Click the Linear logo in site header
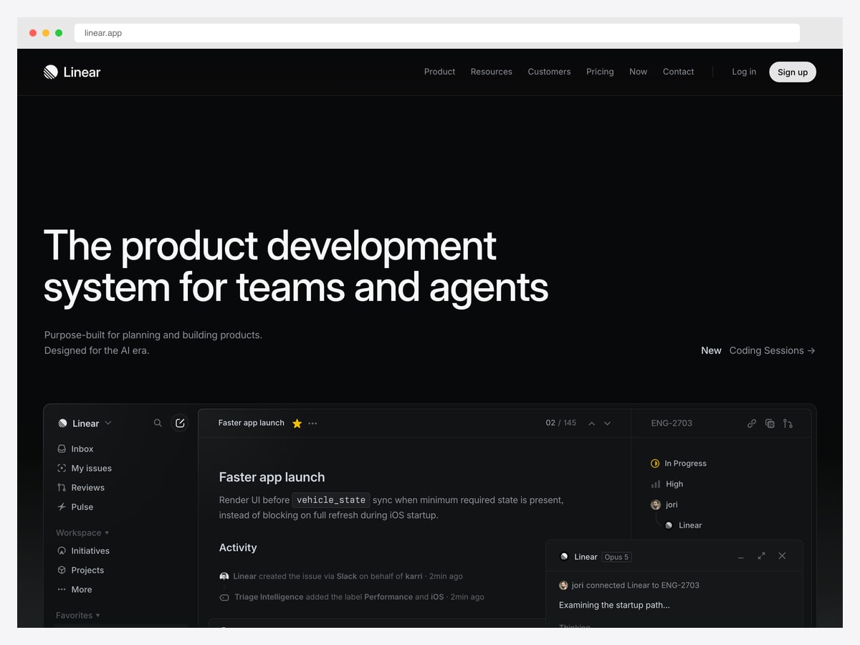Screen dimensions: 860x645 coord(72,72)
